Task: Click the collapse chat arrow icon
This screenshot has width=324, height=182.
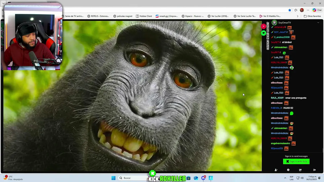Action: (x=314, y=170)
